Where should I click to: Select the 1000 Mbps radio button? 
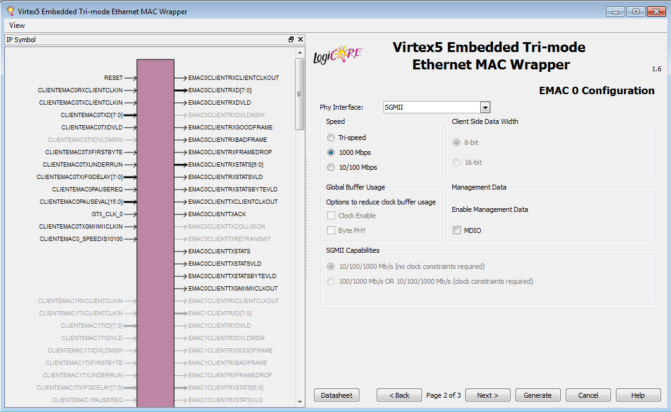pyautogui.click(x=331, y=152)
